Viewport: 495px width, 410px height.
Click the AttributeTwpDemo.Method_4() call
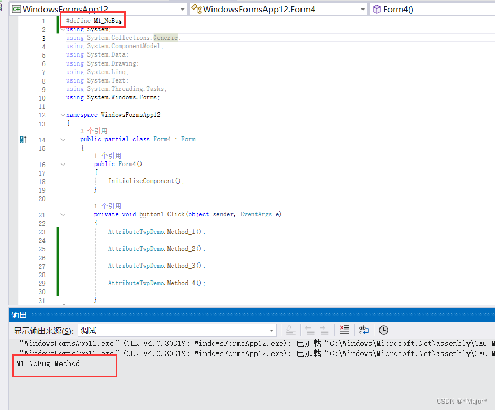tap(156, 284)
